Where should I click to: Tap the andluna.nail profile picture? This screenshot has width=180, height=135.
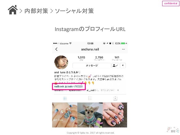click(x=61, y=62)
